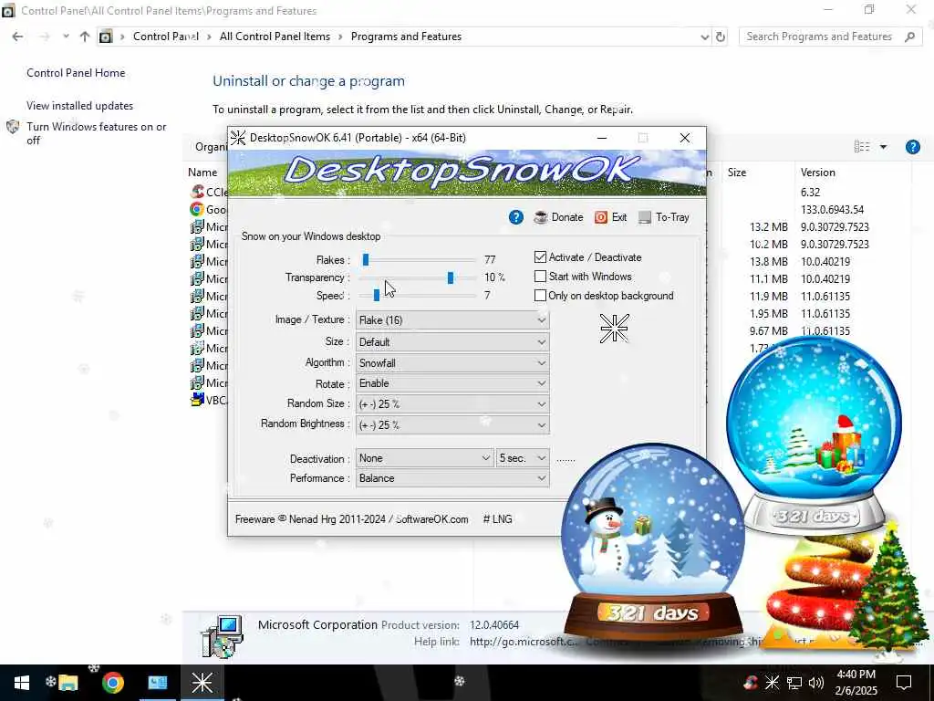The image size is (934, 701).
Task: Open View installed updates link
Action: point(80,106)
